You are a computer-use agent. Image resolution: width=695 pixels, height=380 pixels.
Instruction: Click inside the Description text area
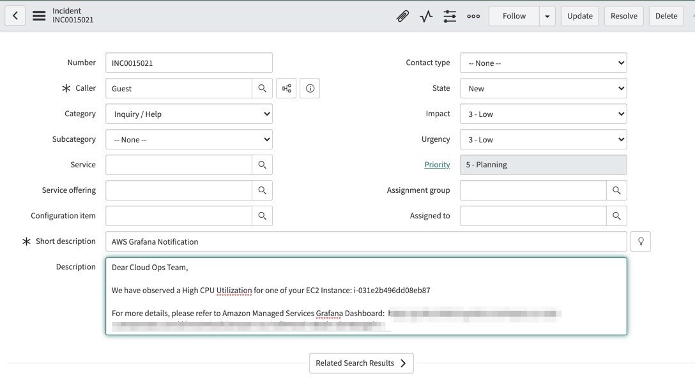click(x=366, y=296)
